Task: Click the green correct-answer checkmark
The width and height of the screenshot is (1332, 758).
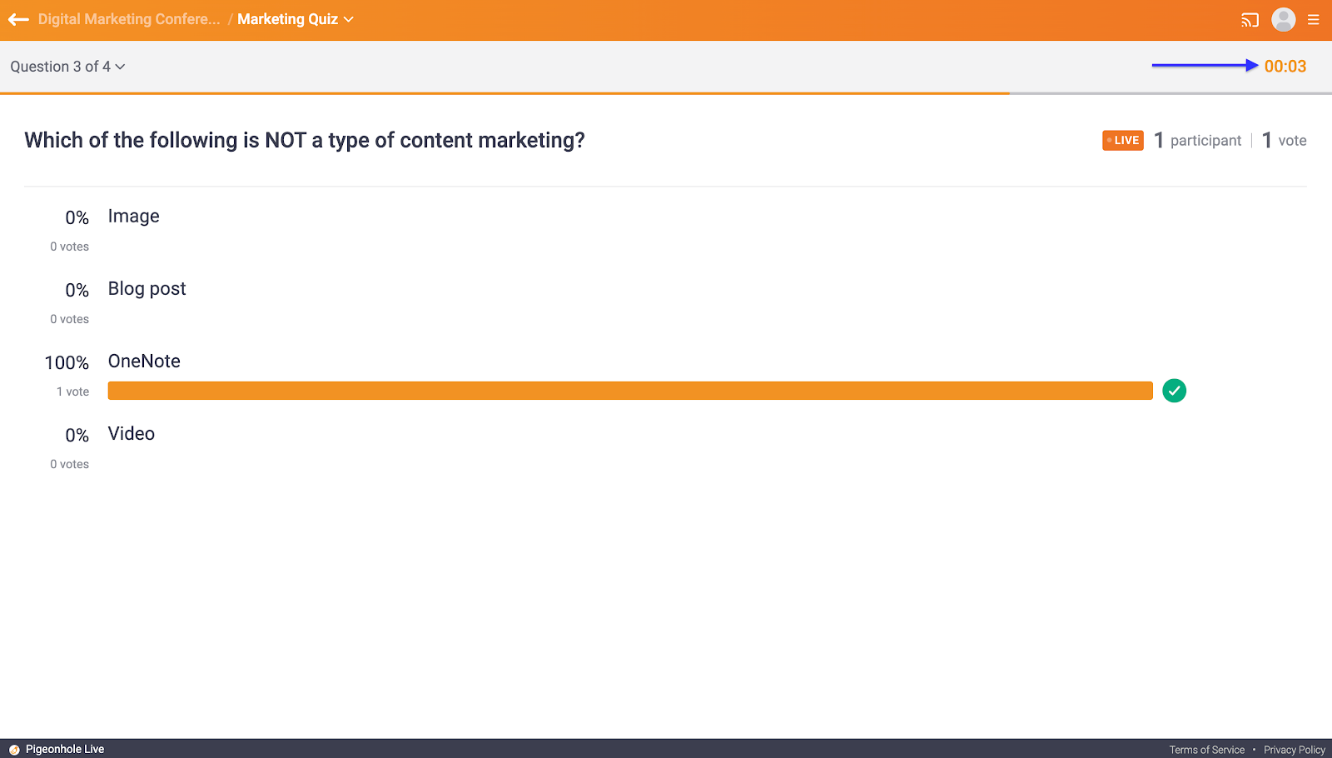Action: tap(1174, 391)
